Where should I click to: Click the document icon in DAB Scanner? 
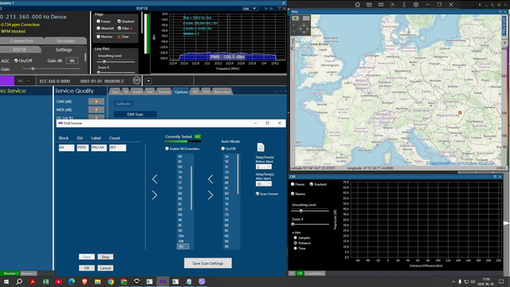click(x=261, y=147)
